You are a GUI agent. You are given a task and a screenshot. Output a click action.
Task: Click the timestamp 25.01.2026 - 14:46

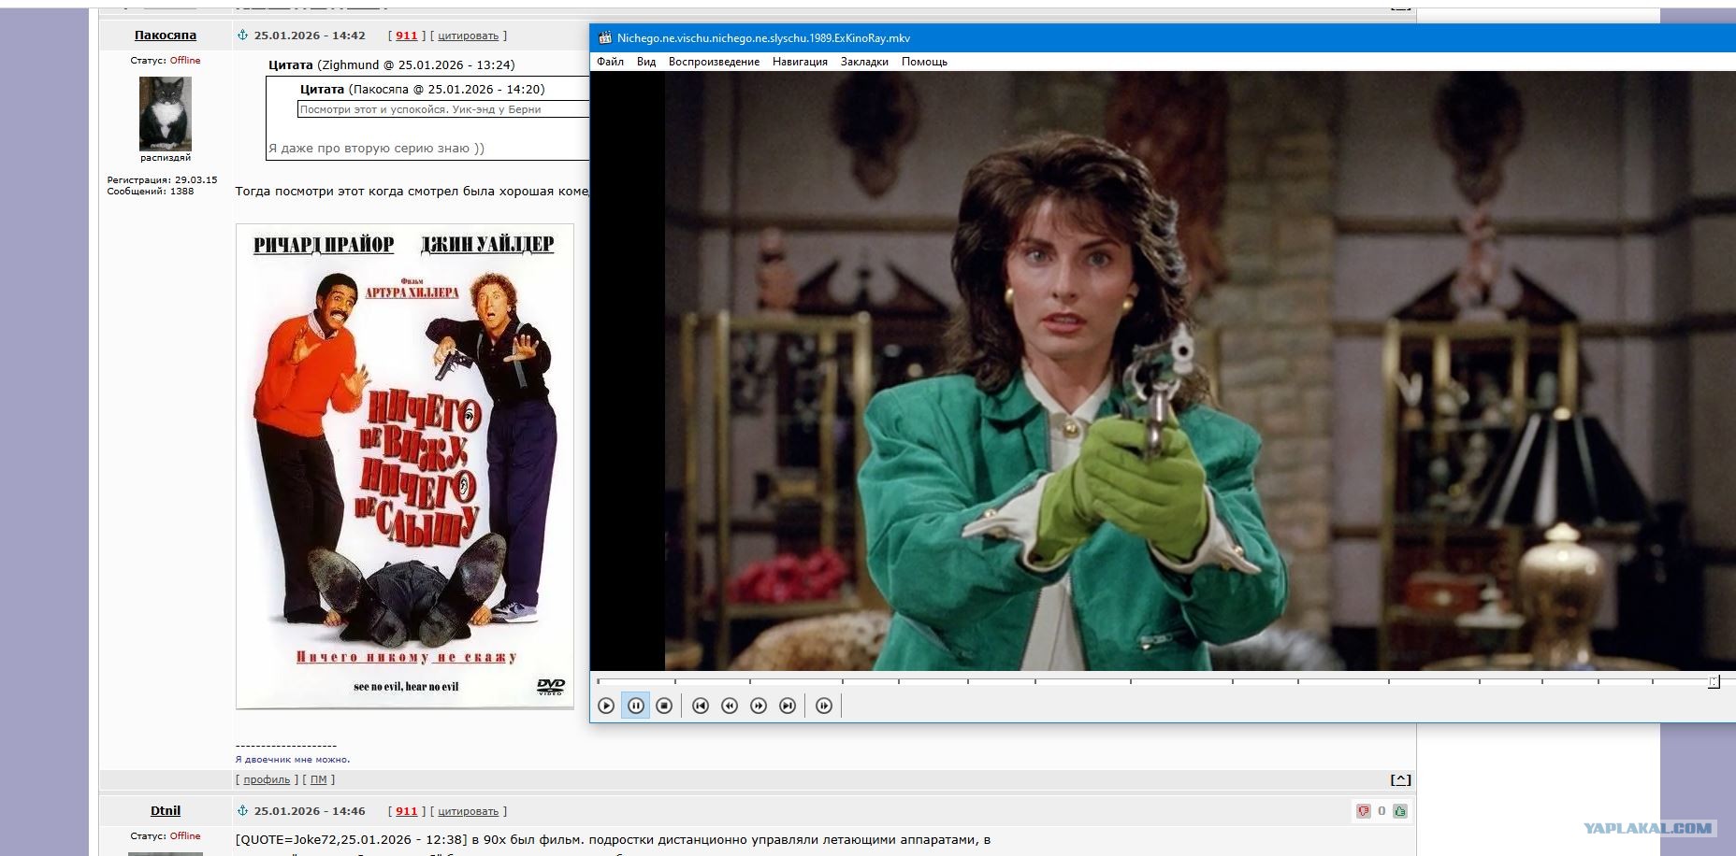[310, 811]
